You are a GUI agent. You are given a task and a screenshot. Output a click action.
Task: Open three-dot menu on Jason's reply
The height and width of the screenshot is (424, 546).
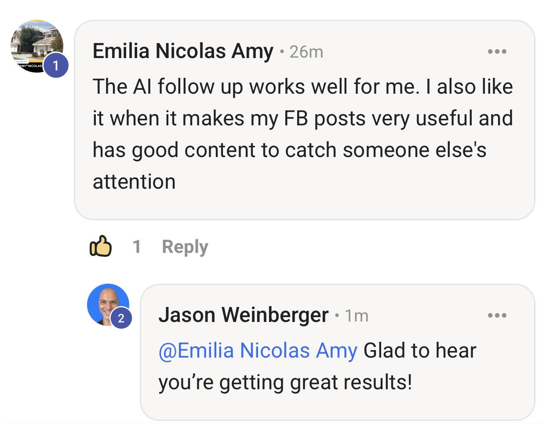(x=497, y=315)
